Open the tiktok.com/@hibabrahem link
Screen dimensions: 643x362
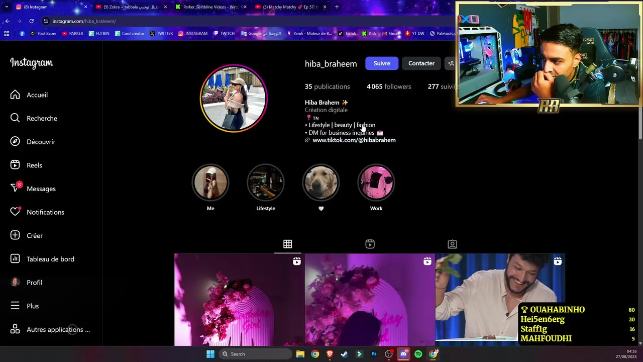(x=354, y=140)
